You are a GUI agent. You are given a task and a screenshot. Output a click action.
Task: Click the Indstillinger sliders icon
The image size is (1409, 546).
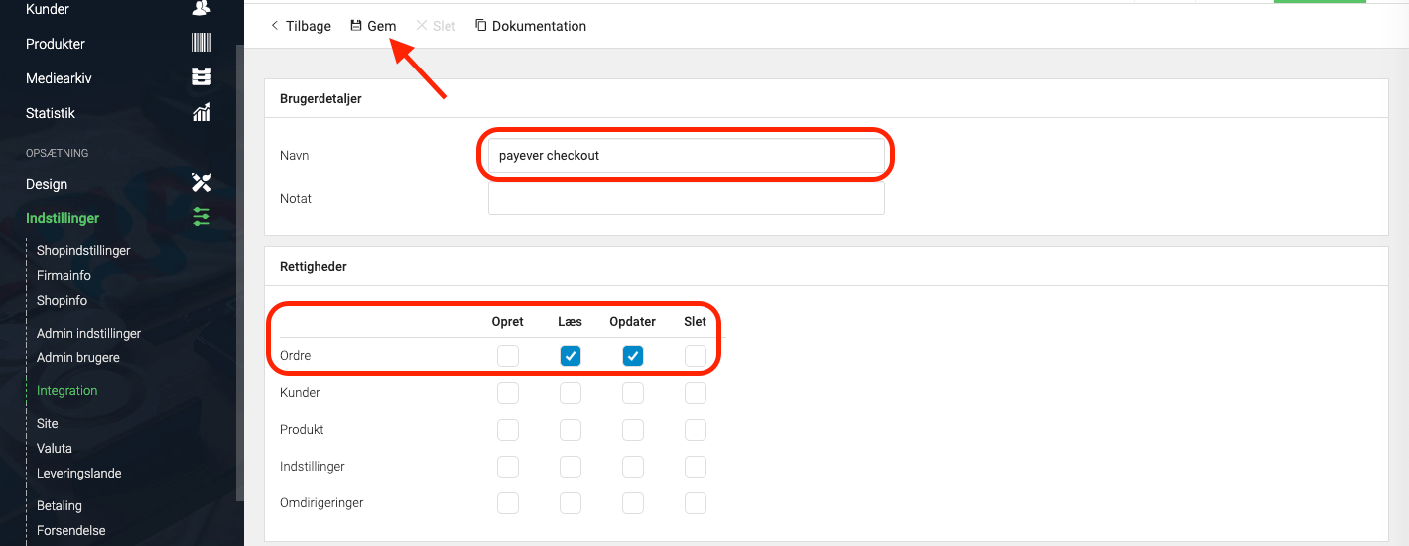coord(201,217)
